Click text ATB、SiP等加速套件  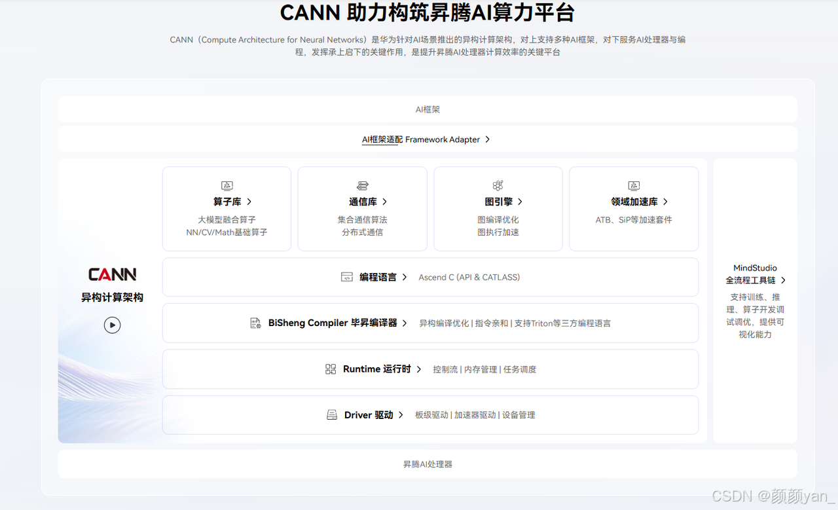(634, 220)
